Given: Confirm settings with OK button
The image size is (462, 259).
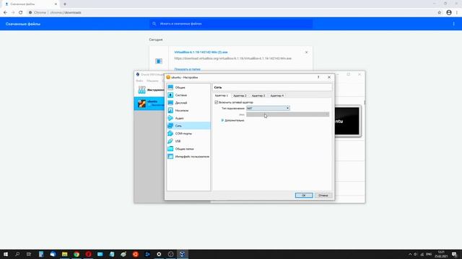Looking at the screenshot, I should [x=304, y=195].
